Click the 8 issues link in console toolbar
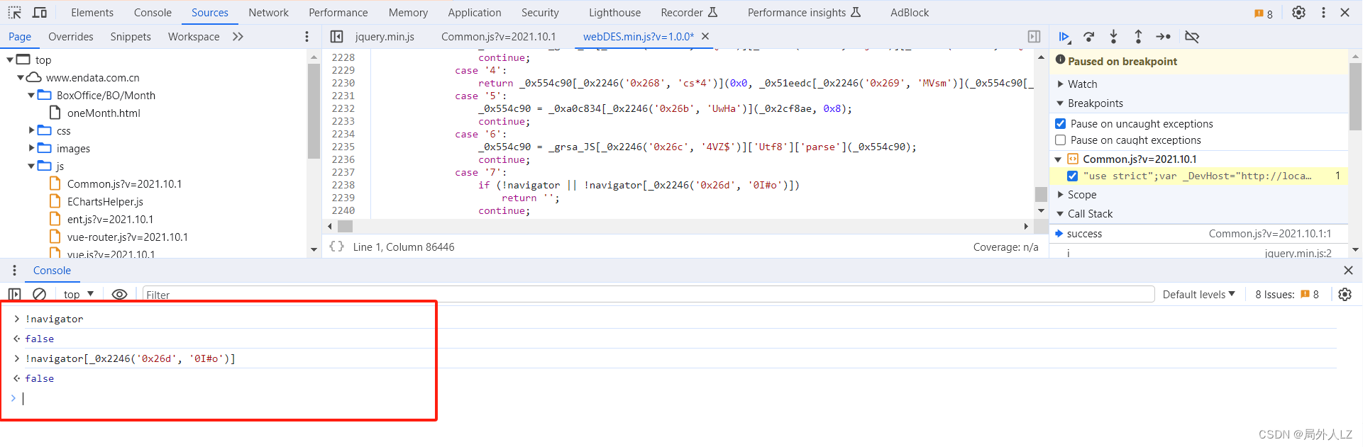The image size is (1363, 447). point(1287,294)
